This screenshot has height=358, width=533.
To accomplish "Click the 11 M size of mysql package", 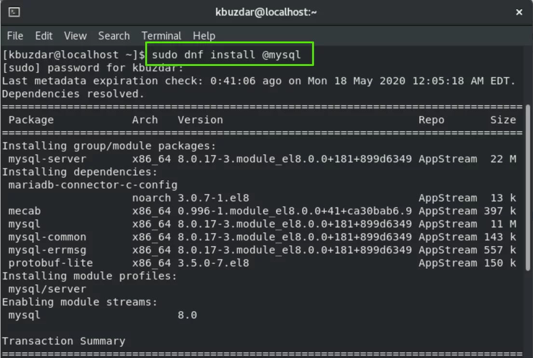I will click(x=503, y=224).
